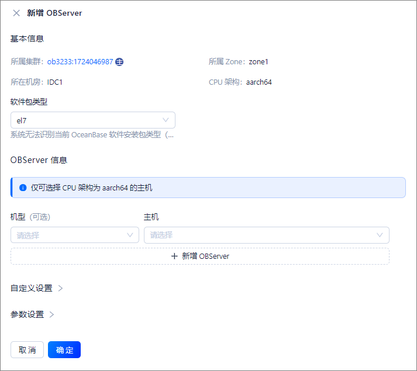Expand the 自定义设置 section

pos(32,289)
